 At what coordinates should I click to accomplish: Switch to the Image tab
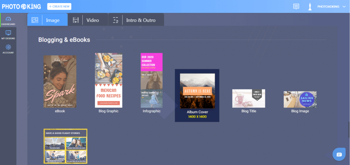pyautogui.click(x=48, y=19)
